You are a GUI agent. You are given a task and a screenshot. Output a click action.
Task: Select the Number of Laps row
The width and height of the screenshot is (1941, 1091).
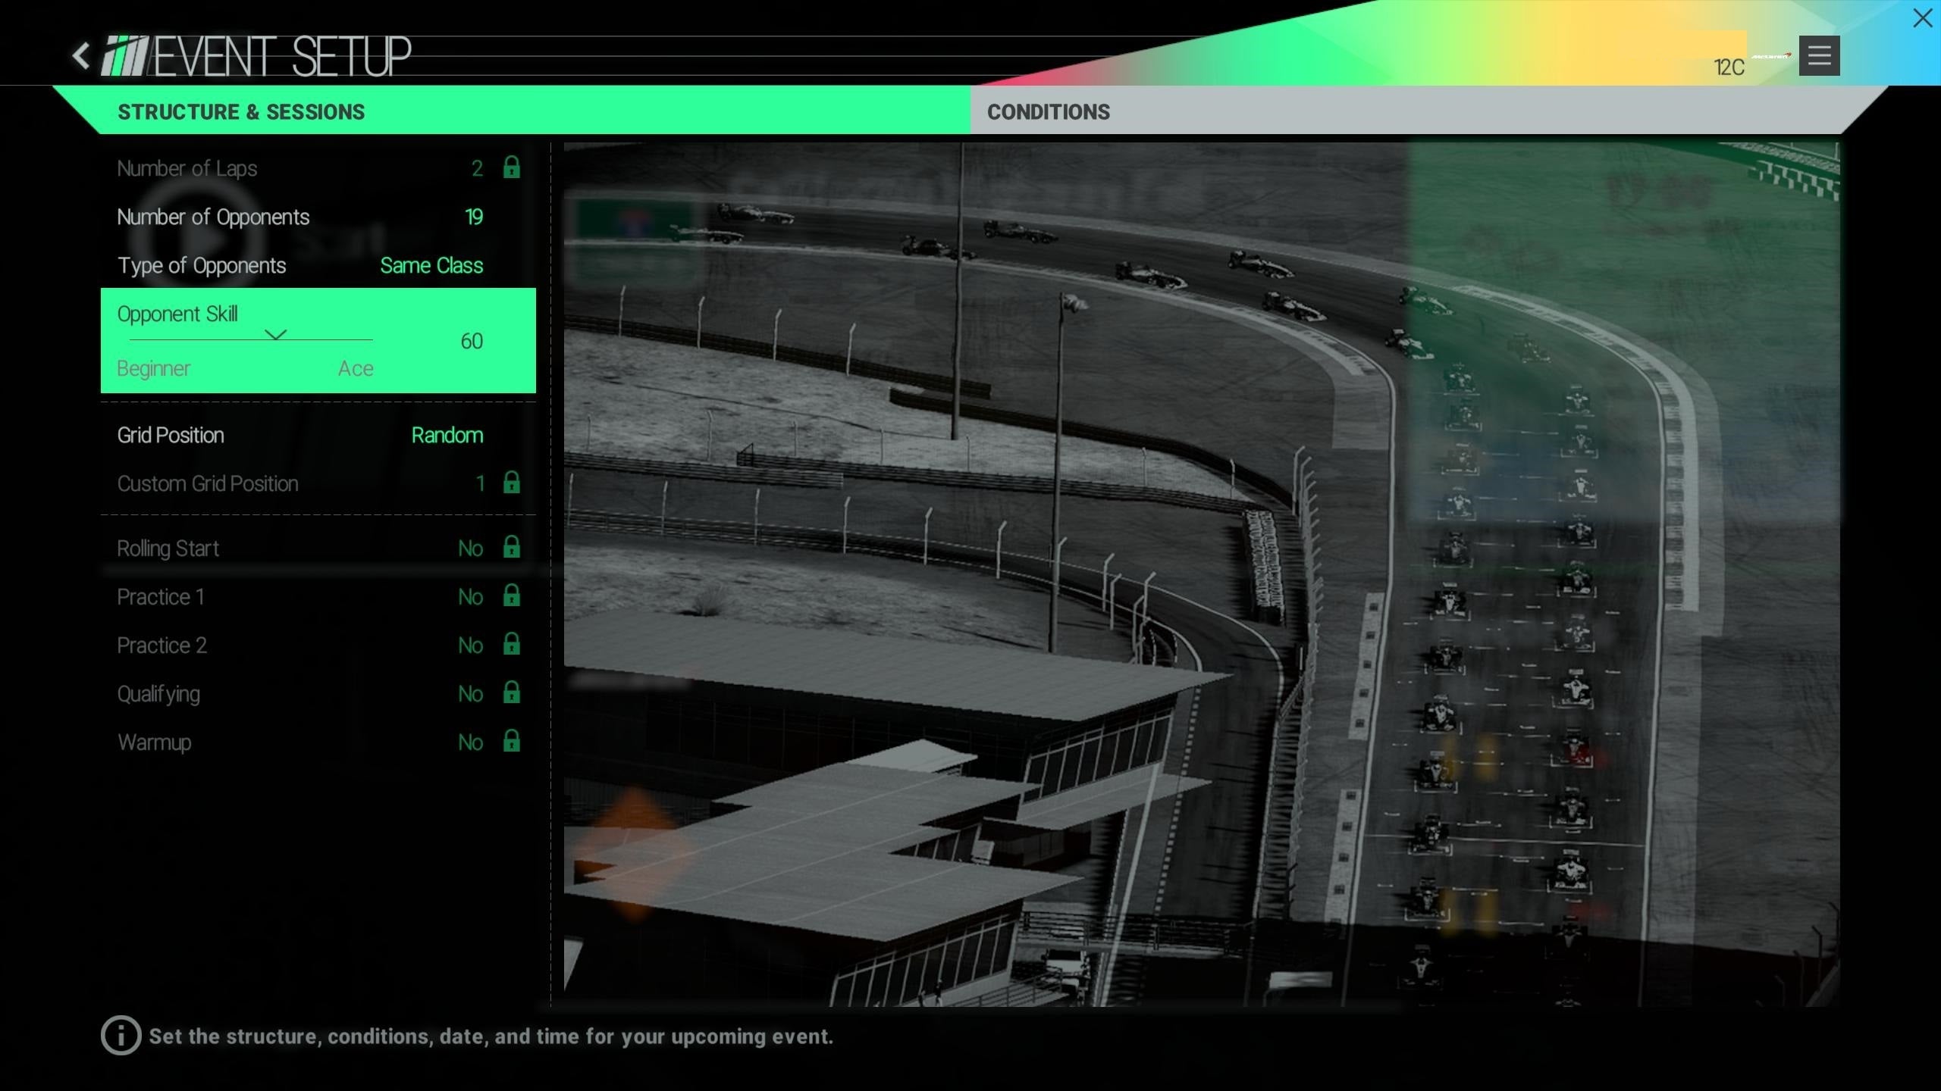pyautogui.click(x=318, y=168)
